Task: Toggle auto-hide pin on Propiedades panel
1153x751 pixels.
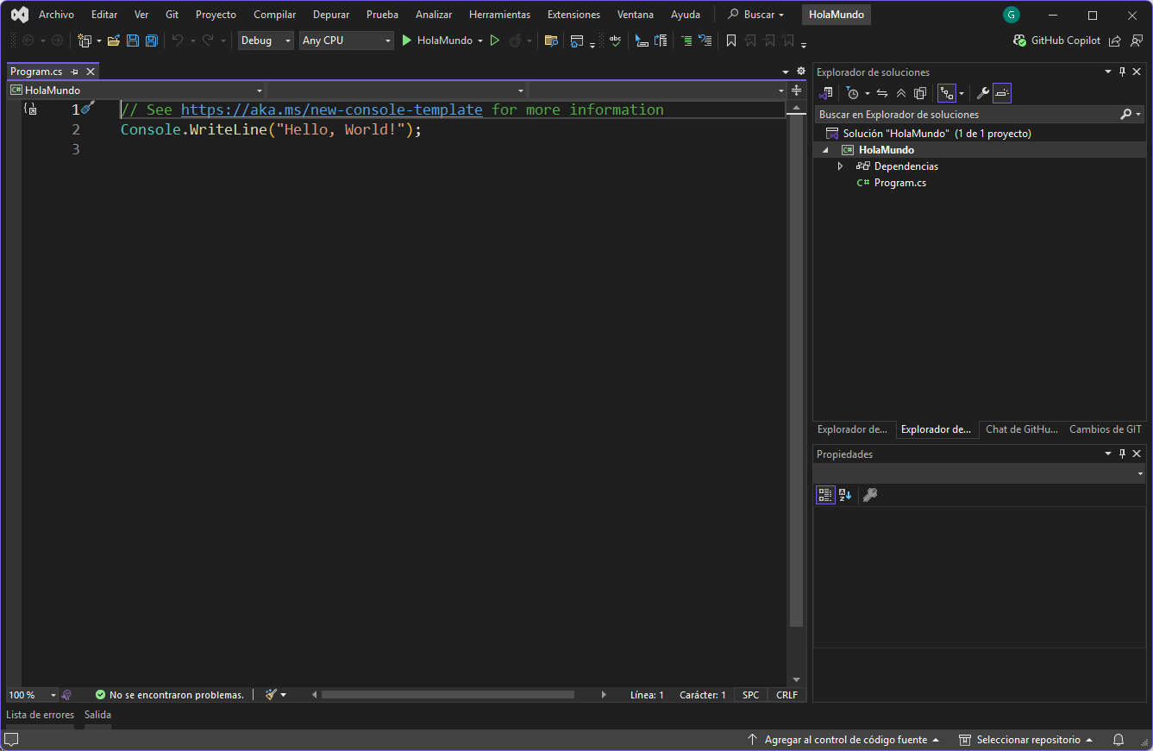Action: pos(1122,454)
